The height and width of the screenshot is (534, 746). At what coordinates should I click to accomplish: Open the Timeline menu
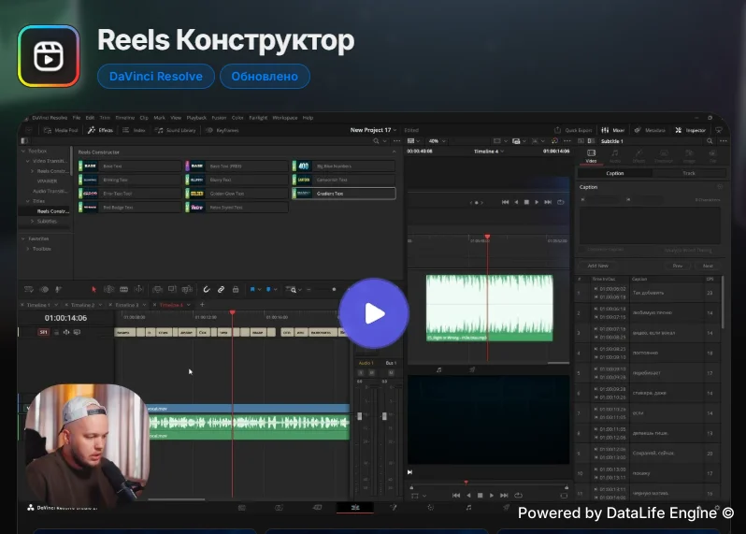(x=125, y=118)
